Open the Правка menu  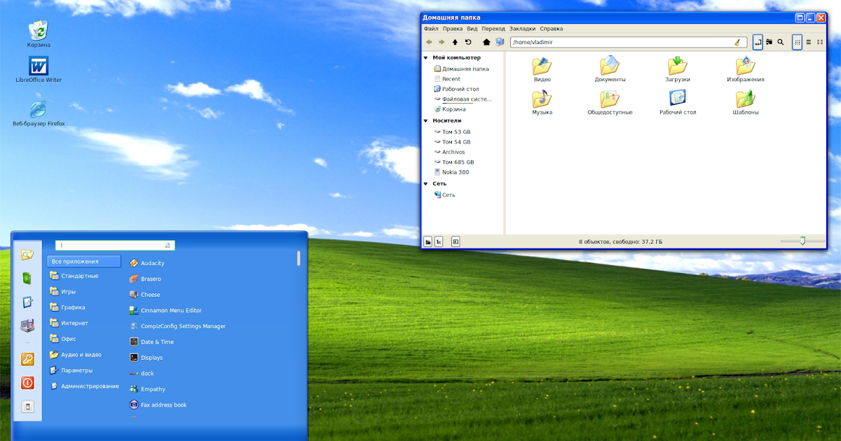click(452, 29)
